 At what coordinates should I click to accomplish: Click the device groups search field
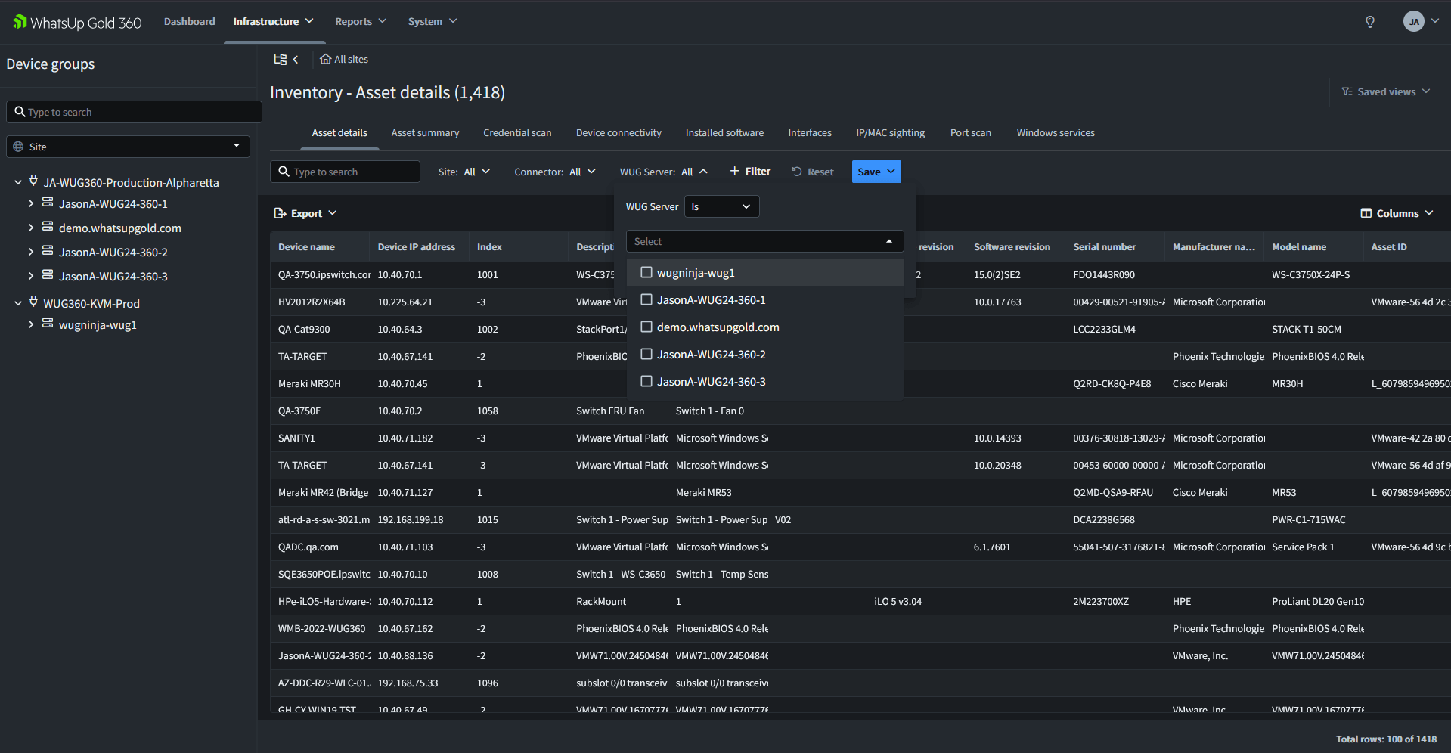coord(134,112)
